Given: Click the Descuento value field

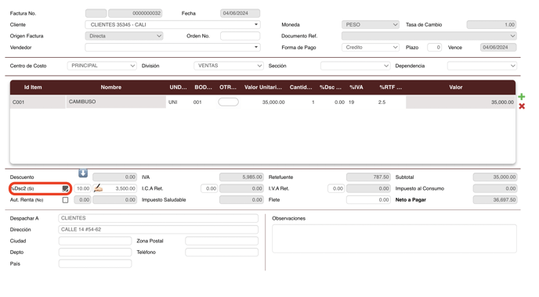Looking at the screenshot, I should 115,177.
